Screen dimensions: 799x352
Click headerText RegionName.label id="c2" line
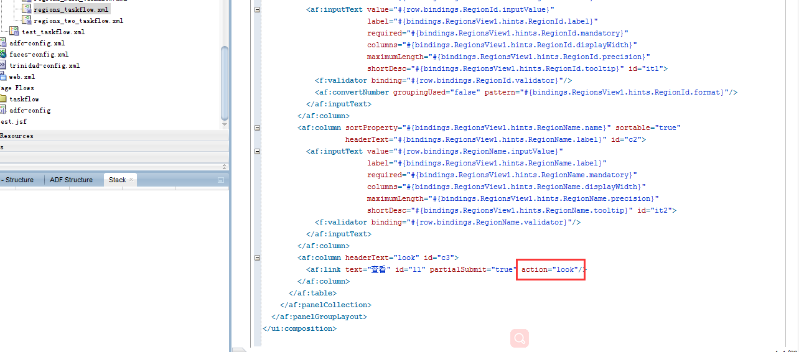tap(495, 139)
